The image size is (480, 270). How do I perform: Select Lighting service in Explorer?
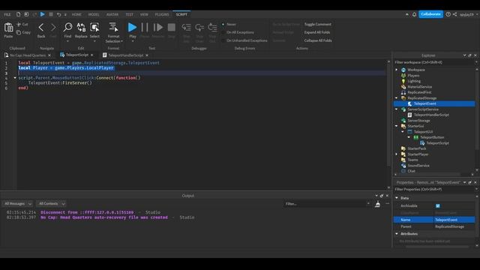(414, 81)
